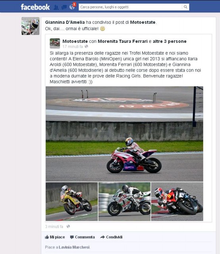Image resolution: width=220 pixels, height=254 pixels.
Task: Open Morenita Taura Ferrari tagged profile
Action: (123, 41)
